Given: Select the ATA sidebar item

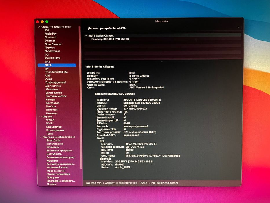Looking at the screenshot, I should pyautogui.click(x=47, y=30).
